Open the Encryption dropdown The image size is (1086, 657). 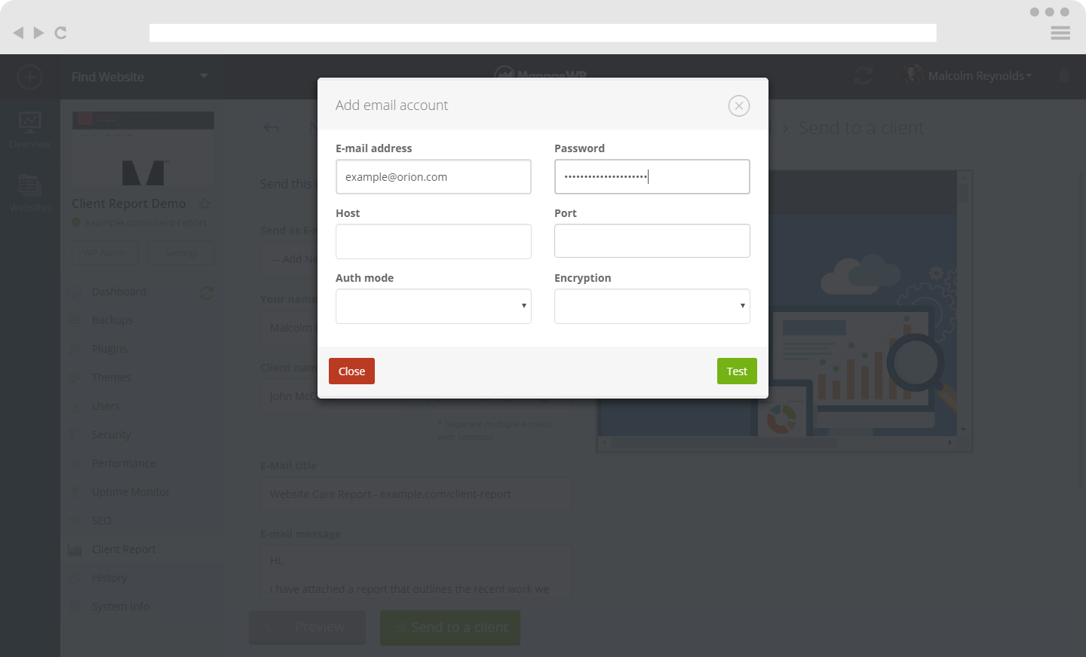(652, 306)
